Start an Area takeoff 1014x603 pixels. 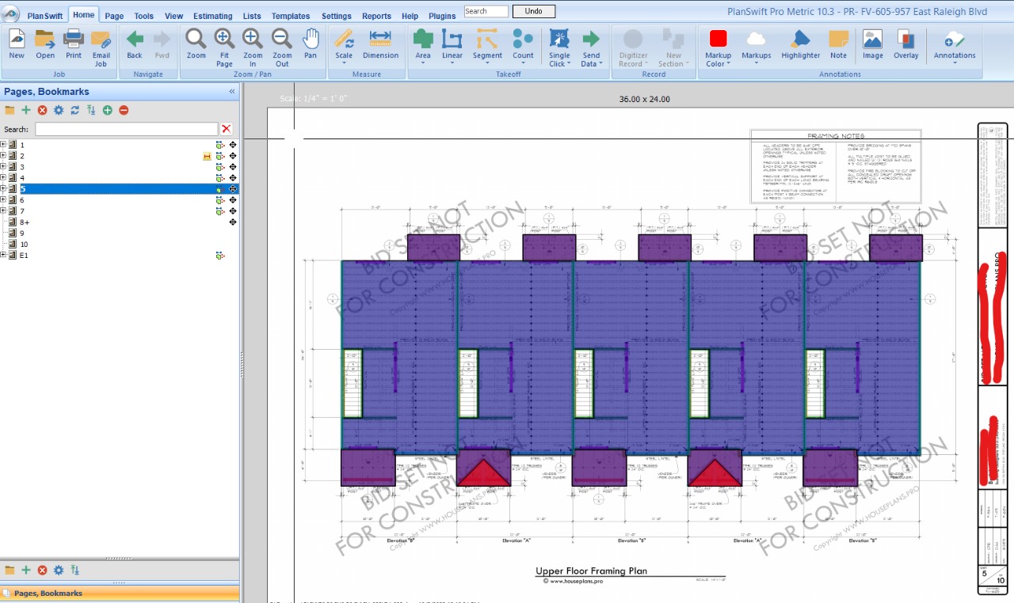pyautogui.click(x=423, y=39)
